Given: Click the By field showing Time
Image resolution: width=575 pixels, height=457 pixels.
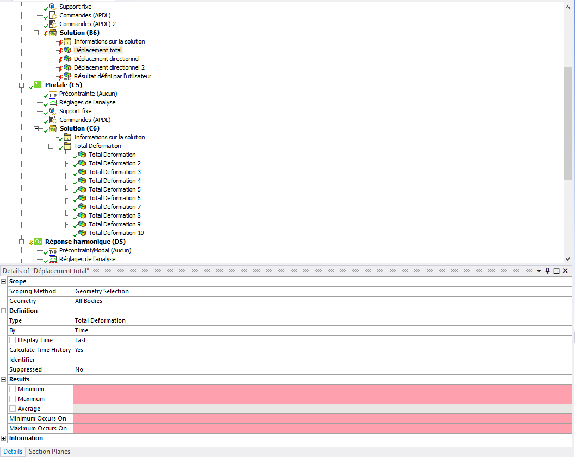Looking at the screenshot, I should click(x=323, y=330).
